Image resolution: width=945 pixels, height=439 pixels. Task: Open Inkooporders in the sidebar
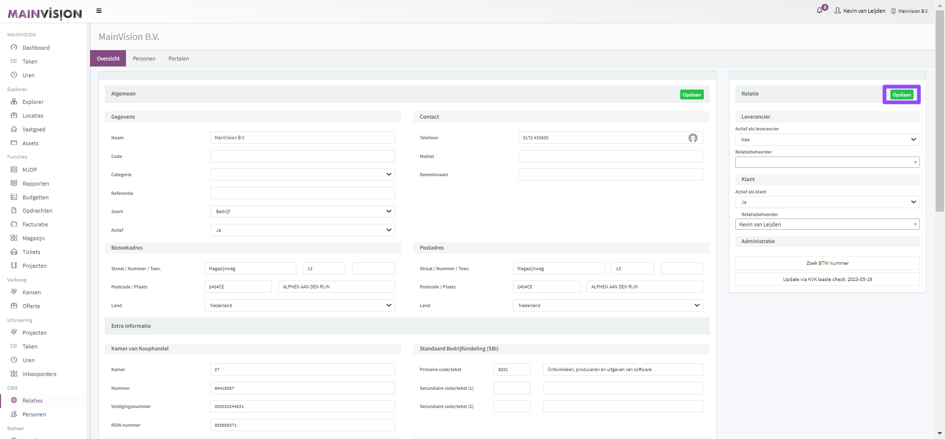[39, 374]
